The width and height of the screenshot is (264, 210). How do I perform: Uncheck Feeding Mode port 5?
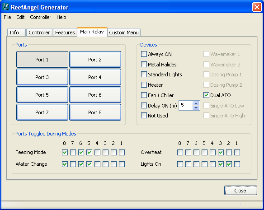pos(89,153)
